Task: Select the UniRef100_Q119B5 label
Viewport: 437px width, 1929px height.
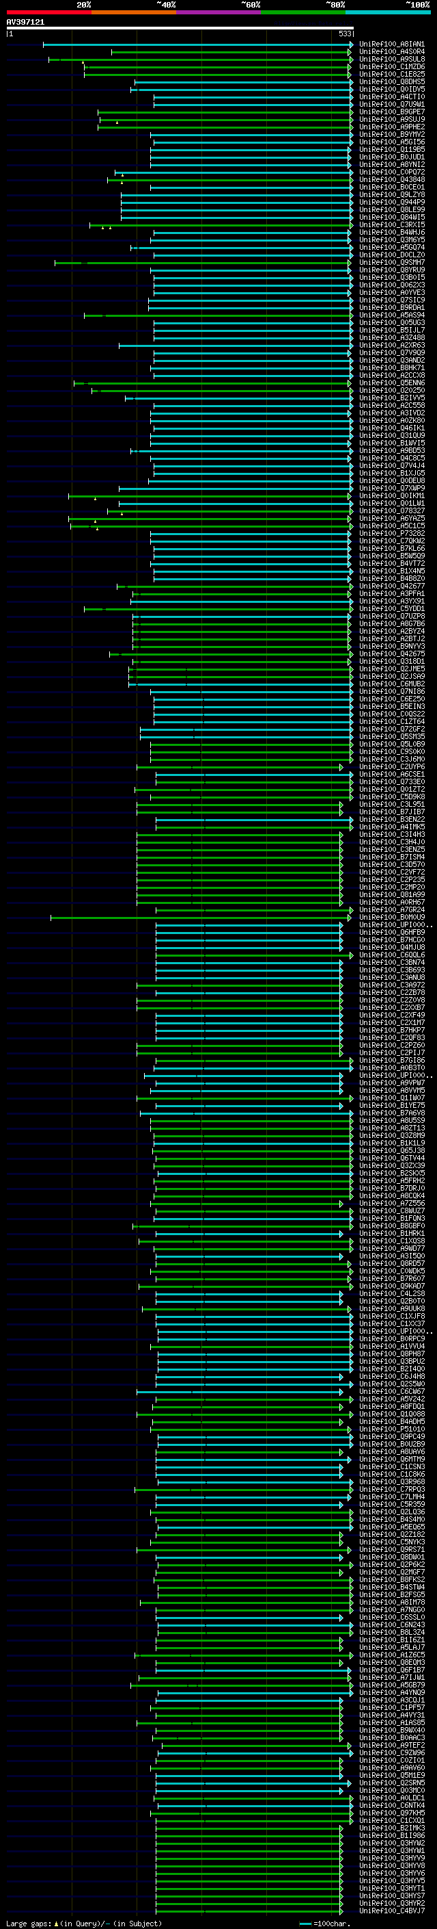Action: (391, 150)
